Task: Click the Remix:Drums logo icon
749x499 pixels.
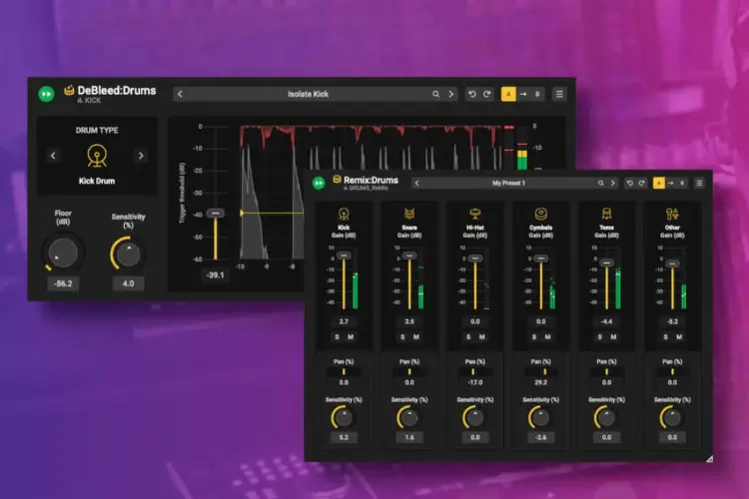Action: [337, 180]
